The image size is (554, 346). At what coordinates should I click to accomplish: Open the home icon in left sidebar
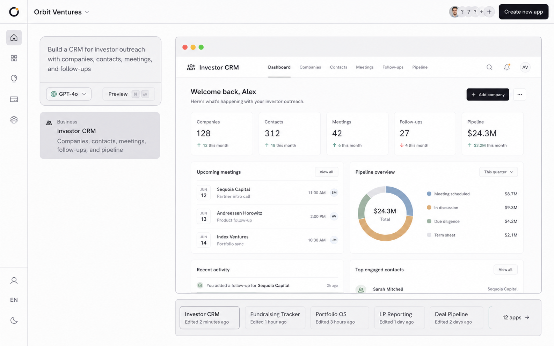click(14, 38)
